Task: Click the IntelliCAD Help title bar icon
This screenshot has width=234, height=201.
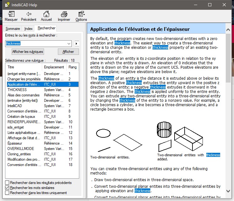Action: 7,5
